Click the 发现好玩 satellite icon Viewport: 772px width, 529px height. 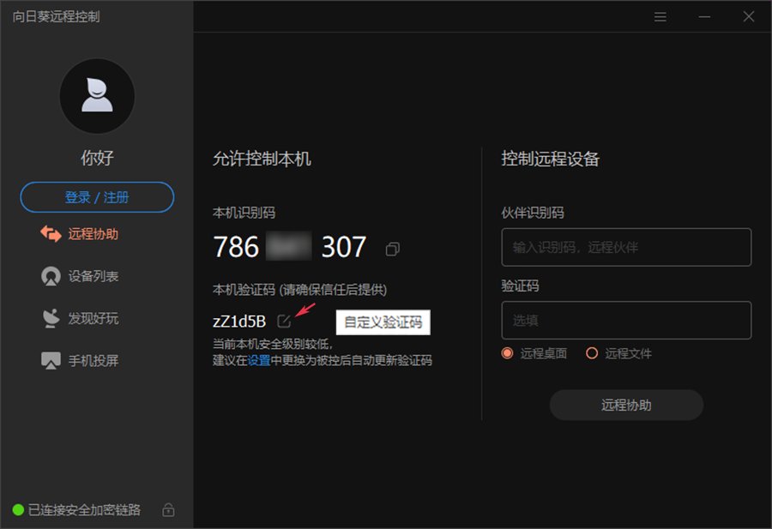(51, 318)
